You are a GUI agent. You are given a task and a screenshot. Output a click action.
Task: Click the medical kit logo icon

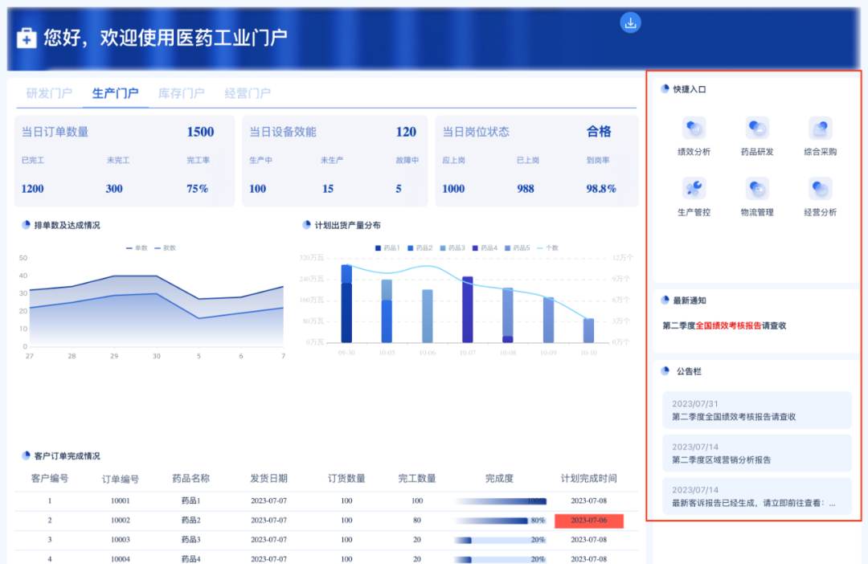coord(27,39)
